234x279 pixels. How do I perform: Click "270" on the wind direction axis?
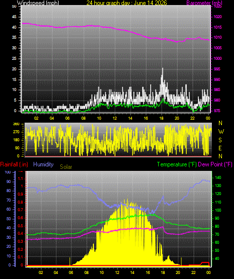pyautogui.click(x=16, y=132)
